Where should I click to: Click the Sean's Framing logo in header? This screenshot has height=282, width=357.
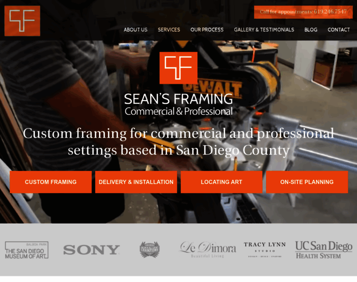point(23,21)
